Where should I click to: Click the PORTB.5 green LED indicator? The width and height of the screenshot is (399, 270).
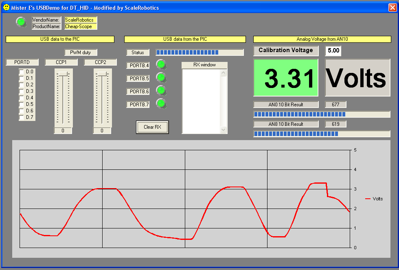(x=161, y=77)
